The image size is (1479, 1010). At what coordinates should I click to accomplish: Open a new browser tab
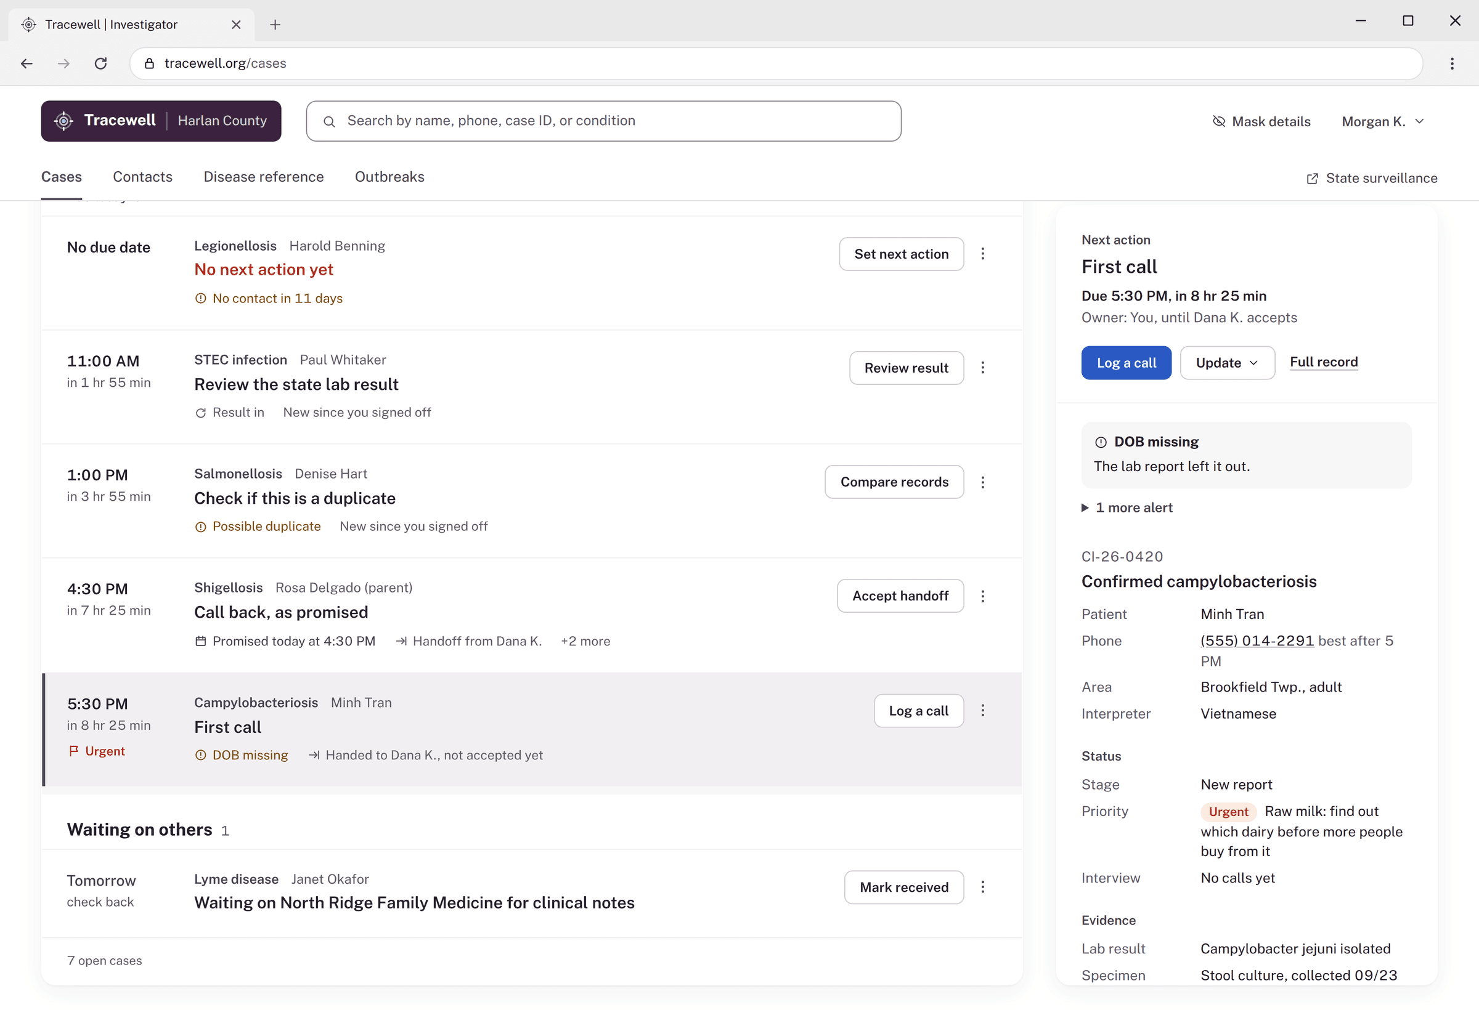coord(275,24)
